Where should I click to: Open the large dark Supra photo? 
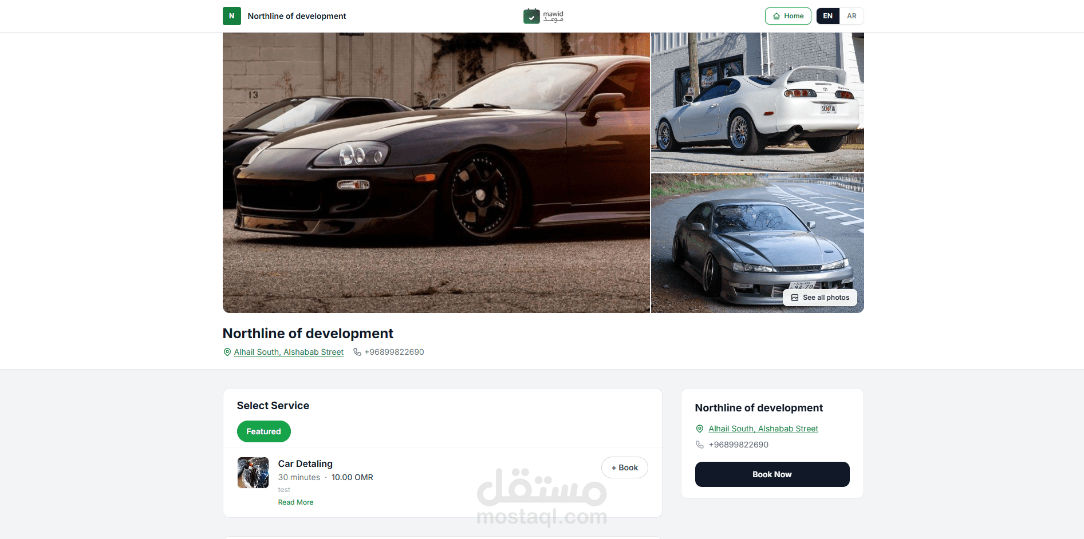tap(436, 173)
